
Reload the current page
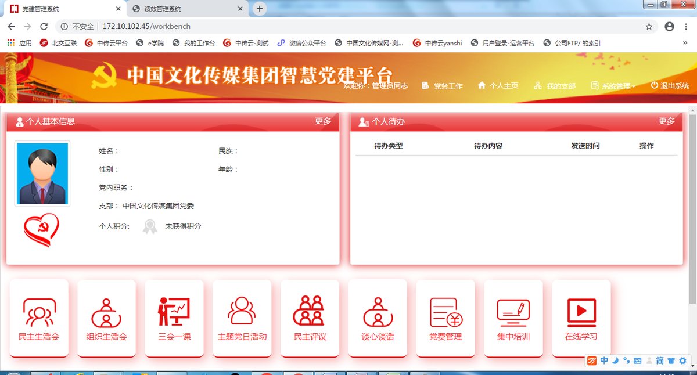pos(44,27)
